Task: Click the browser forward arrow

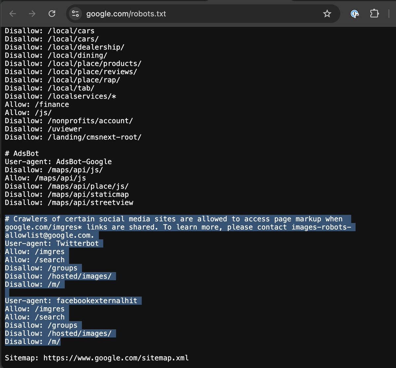Action: pos(32,14)
